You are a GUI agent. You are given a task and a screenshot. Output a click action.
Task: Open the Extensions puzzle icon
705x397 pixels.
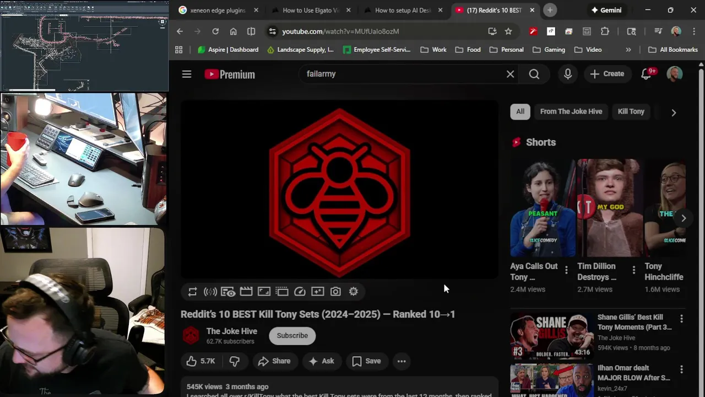pos(605,31)
